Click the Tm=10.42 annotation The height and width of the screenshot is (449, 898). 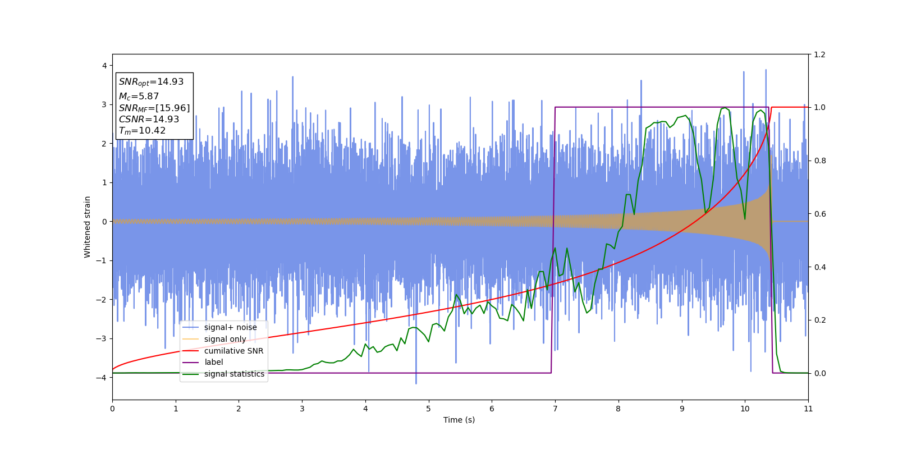tap(142, 131)
